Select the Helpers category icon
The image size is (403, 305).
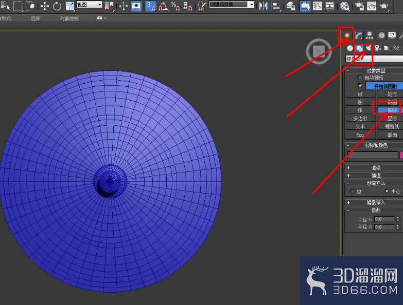[x=387, y=48]
